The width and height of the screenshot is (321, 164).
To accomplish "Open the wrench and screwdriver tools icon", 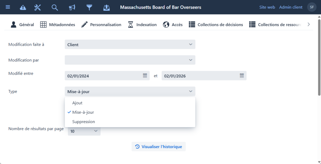I will click(x=38, y=7).
